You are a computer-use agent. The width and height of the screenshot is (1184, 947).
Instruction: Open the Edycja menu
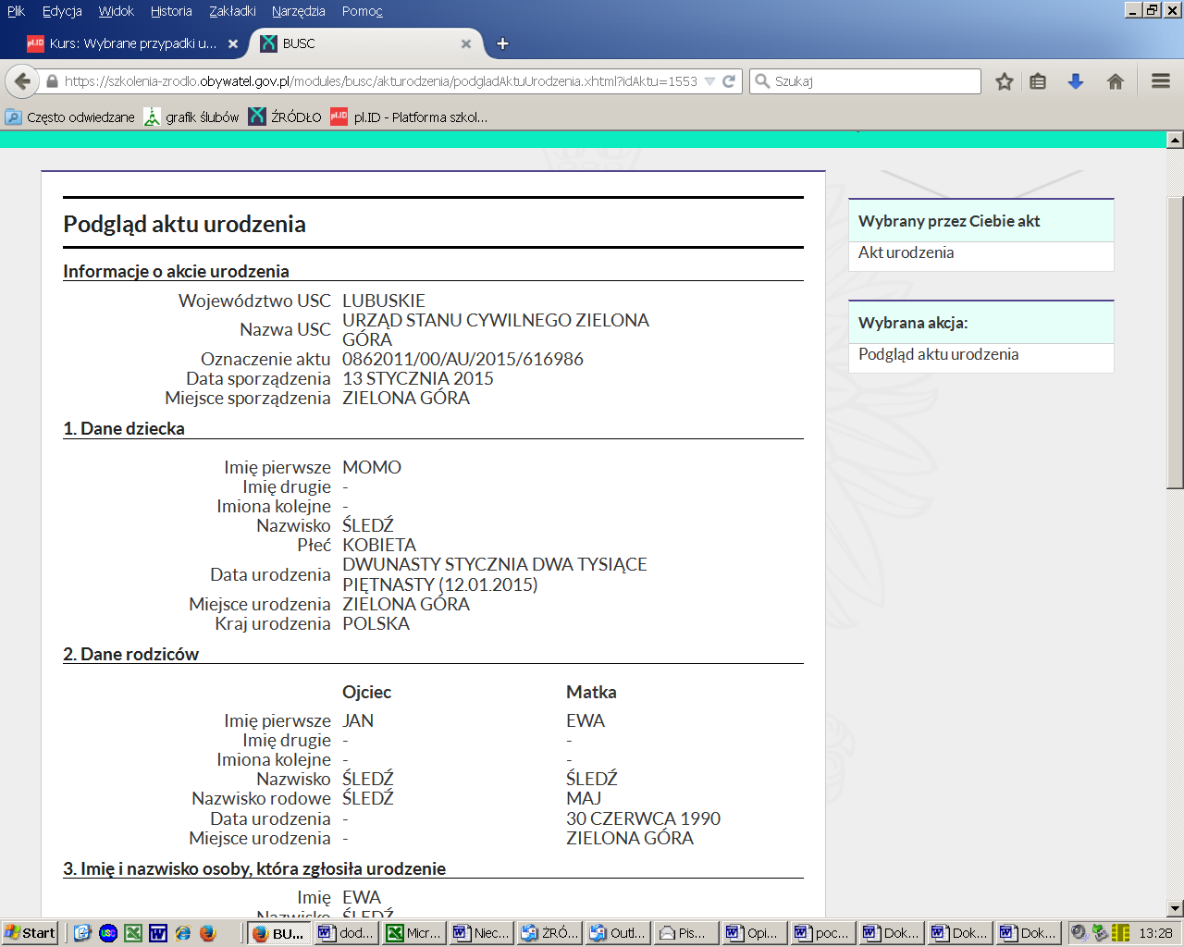62,11
